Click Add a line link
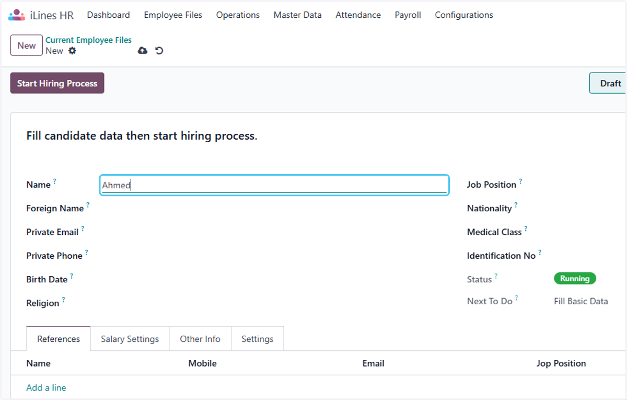The height and width of the screenshot is (400, 627). click(x=47, y=387)
